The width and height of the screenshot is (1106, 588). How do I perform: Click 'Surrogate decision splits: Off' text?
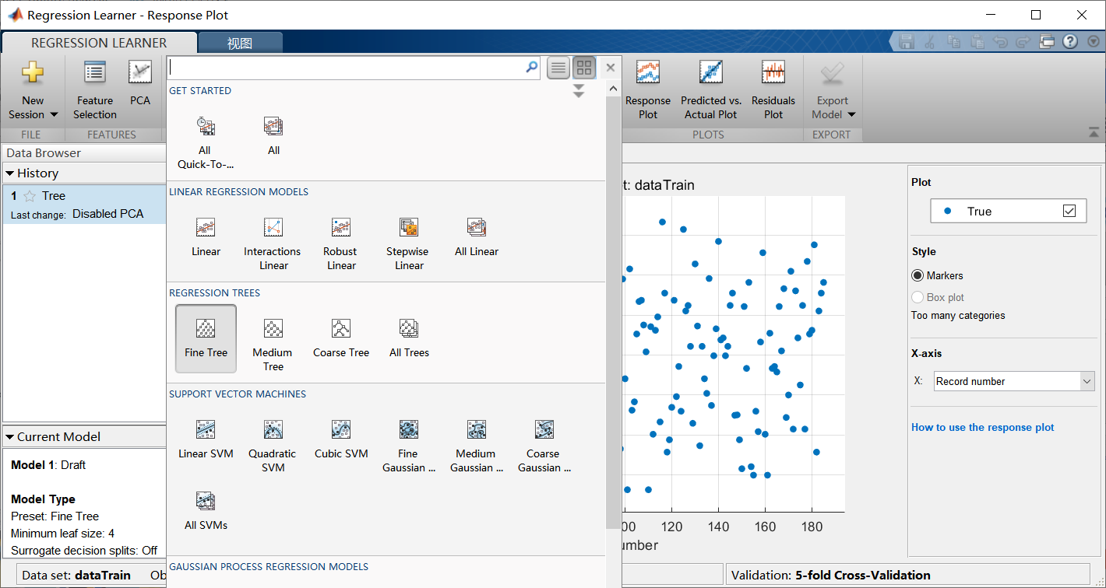pyautogui.click(x=84, y=551)
